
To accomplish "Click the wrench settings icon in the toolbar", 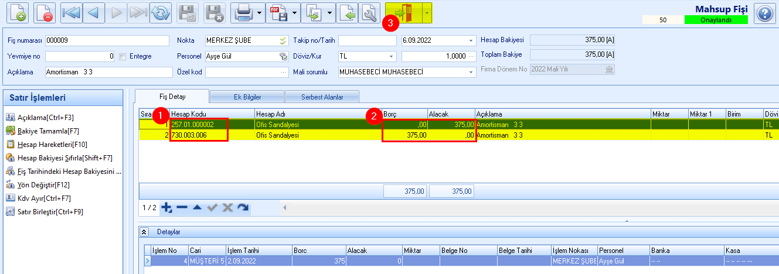I will 369,12.
